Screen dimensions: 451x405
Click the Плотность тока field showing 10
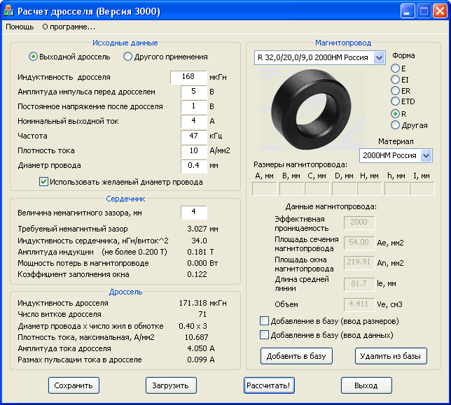click(x=194, y=150)
